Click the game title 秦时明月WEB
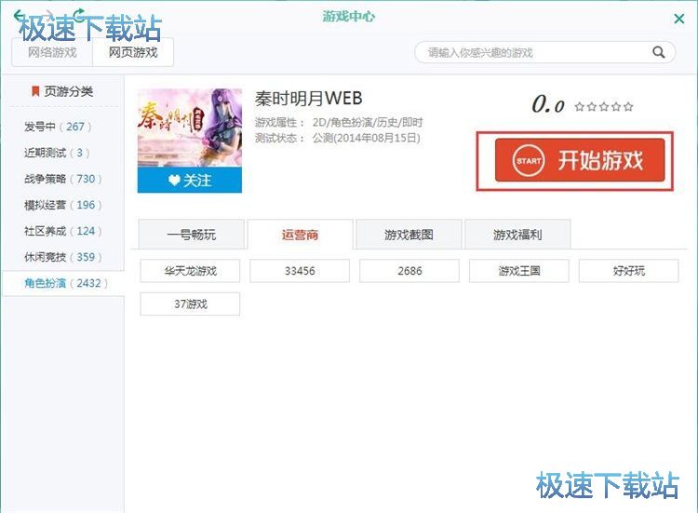This screenshot has width=698, height=513. [308, 99]
